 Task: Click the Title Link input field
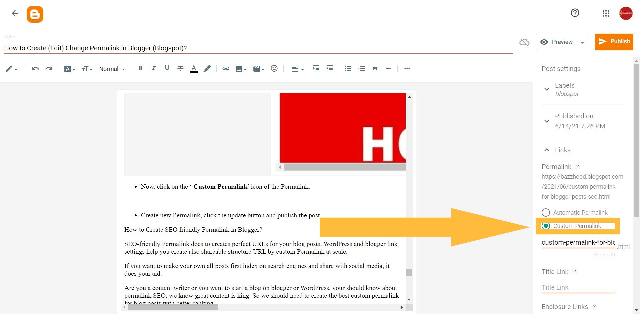pyautogui.click(x=578, y=287)
